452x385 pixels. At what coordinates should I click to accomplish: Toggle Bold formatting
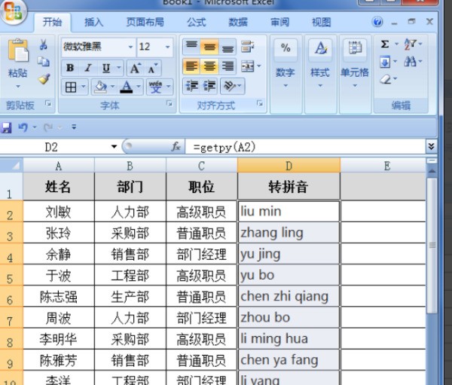point(70,67)
